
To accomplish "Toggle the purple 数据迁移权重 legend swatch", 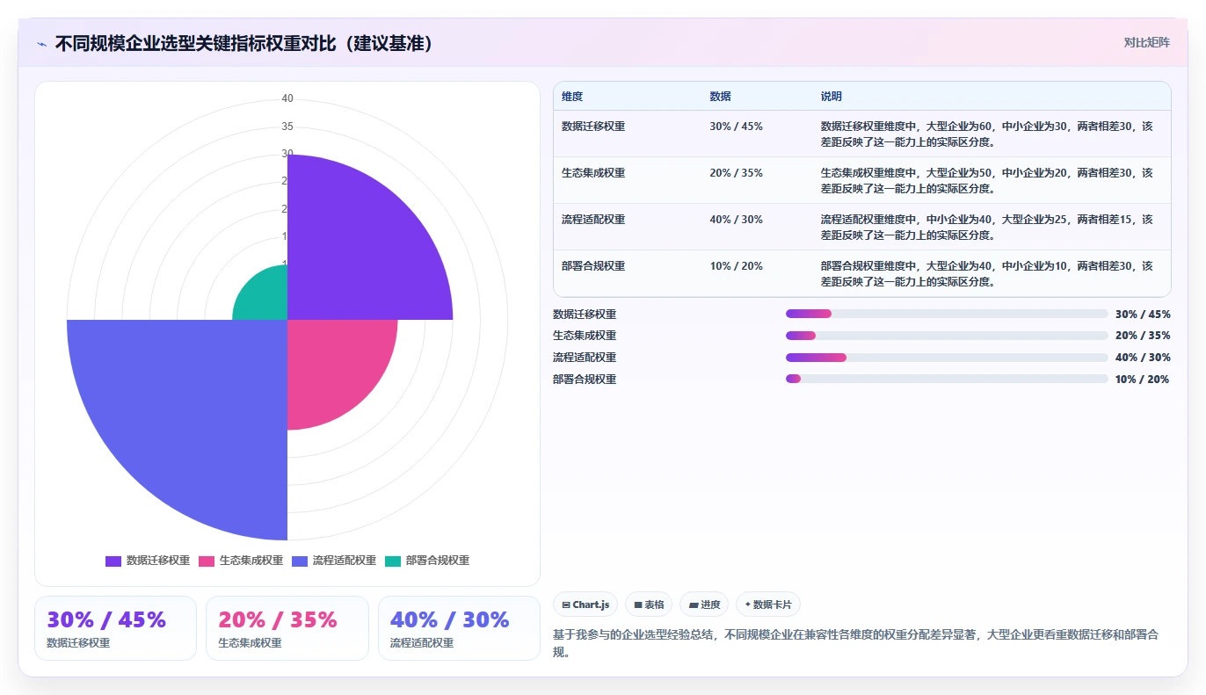I will [113, 561].
